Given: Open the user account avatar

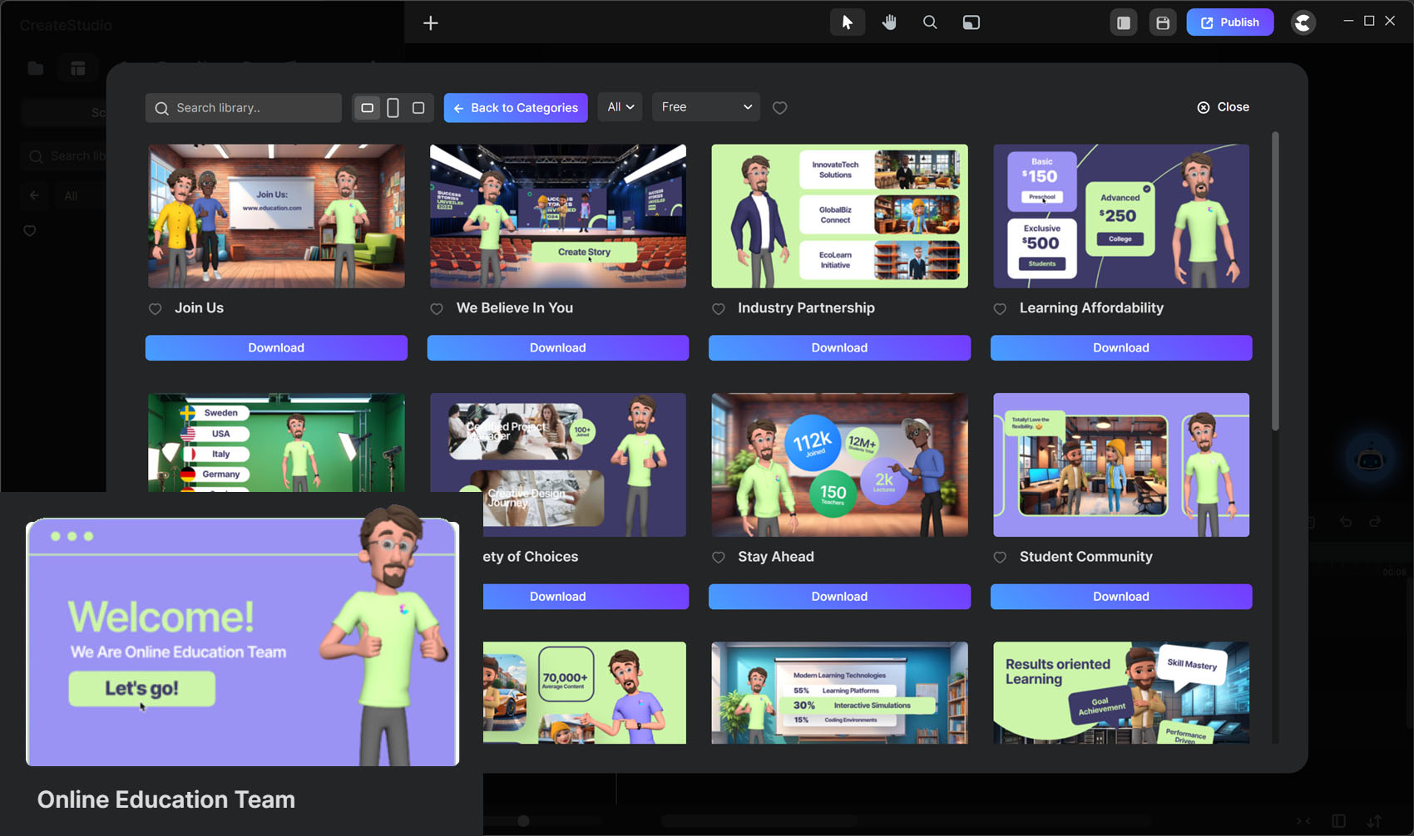Looking at the screenshot, I should 1303,22.
